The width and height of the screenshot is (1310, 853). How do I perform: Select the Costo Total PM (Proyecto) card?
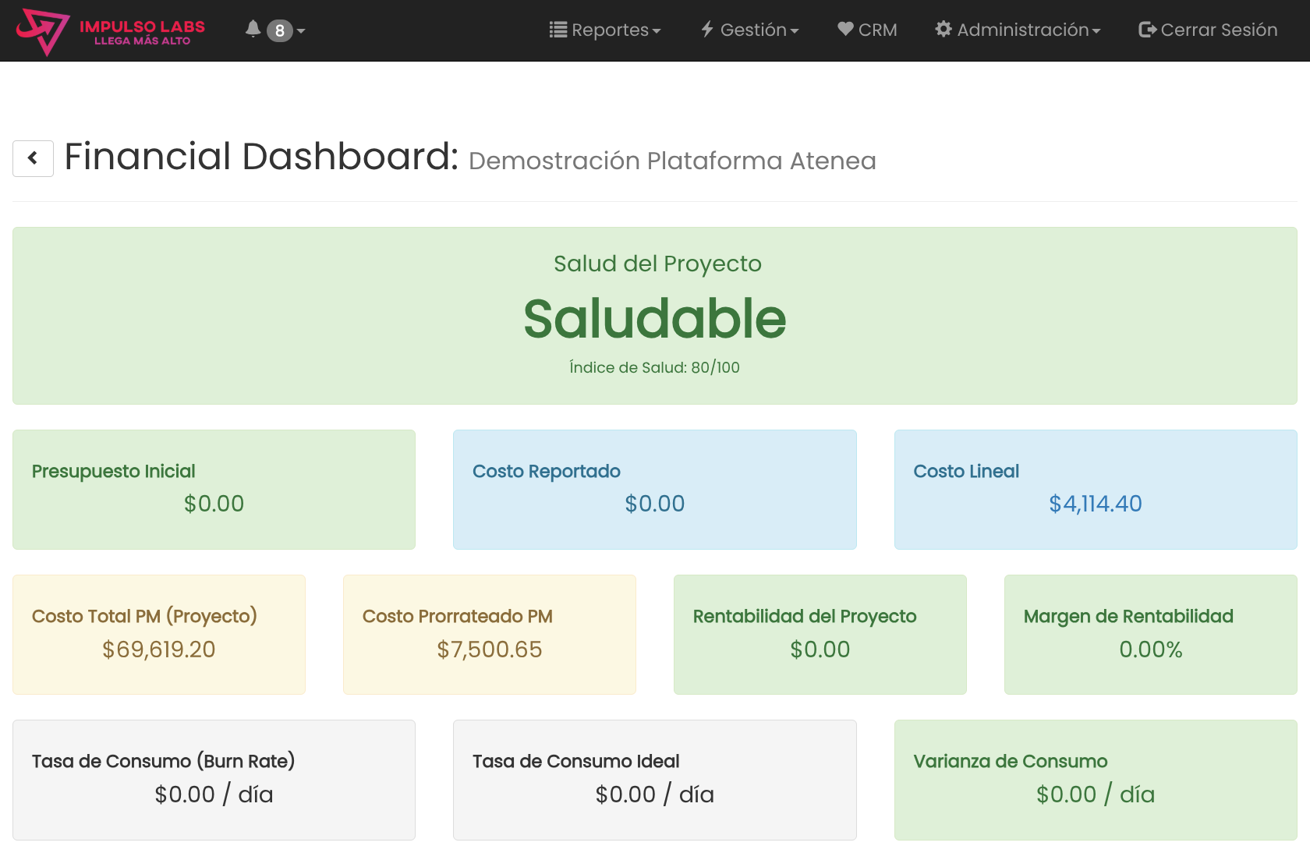coord(158,634)
